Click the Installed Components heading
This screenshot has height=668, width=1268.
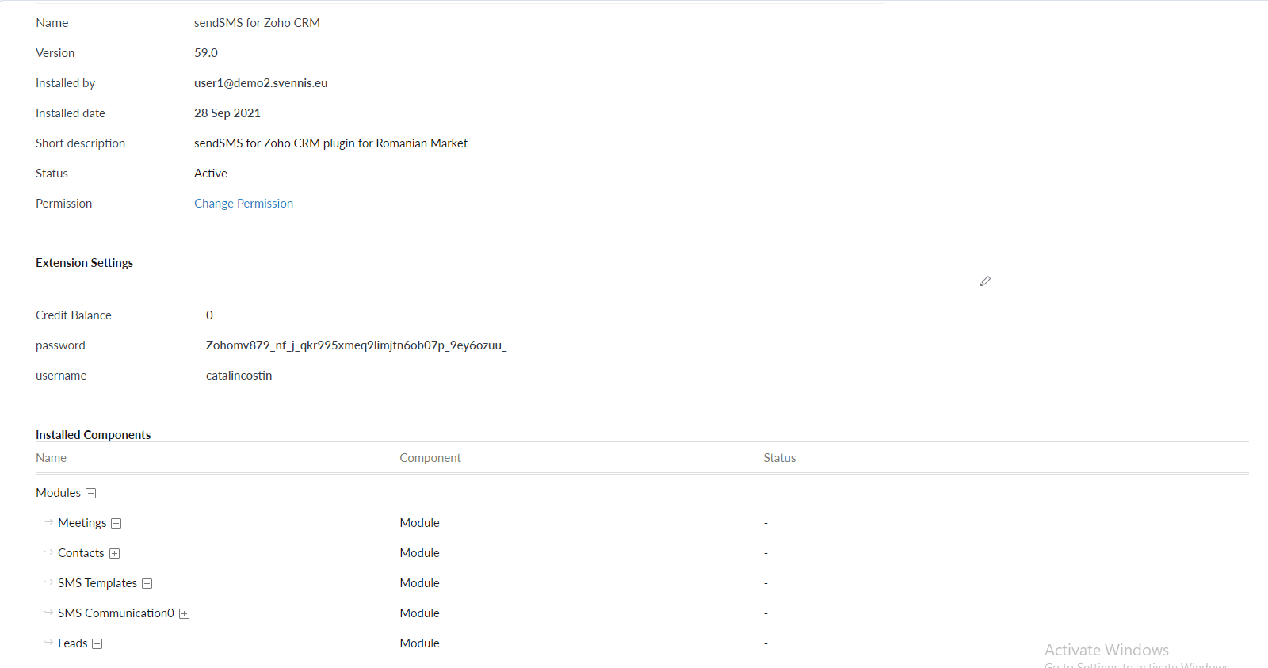93,435
